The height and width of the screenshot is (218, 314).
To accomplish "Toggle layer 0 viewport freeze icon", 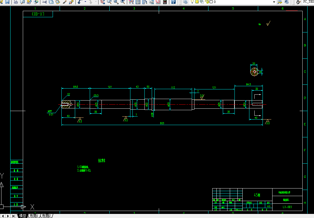I will click(x=202, y=2).
